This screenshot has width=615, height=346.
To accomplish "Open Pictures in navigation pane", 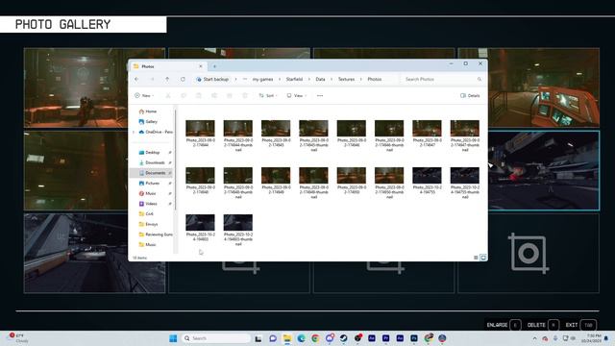I will click(x=153, y=184).
